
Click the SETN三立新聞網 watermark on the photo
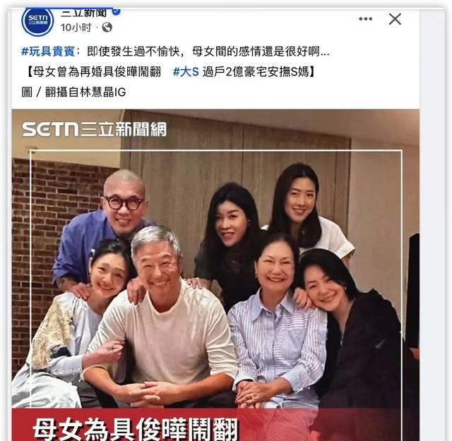[x=95, y=129]
